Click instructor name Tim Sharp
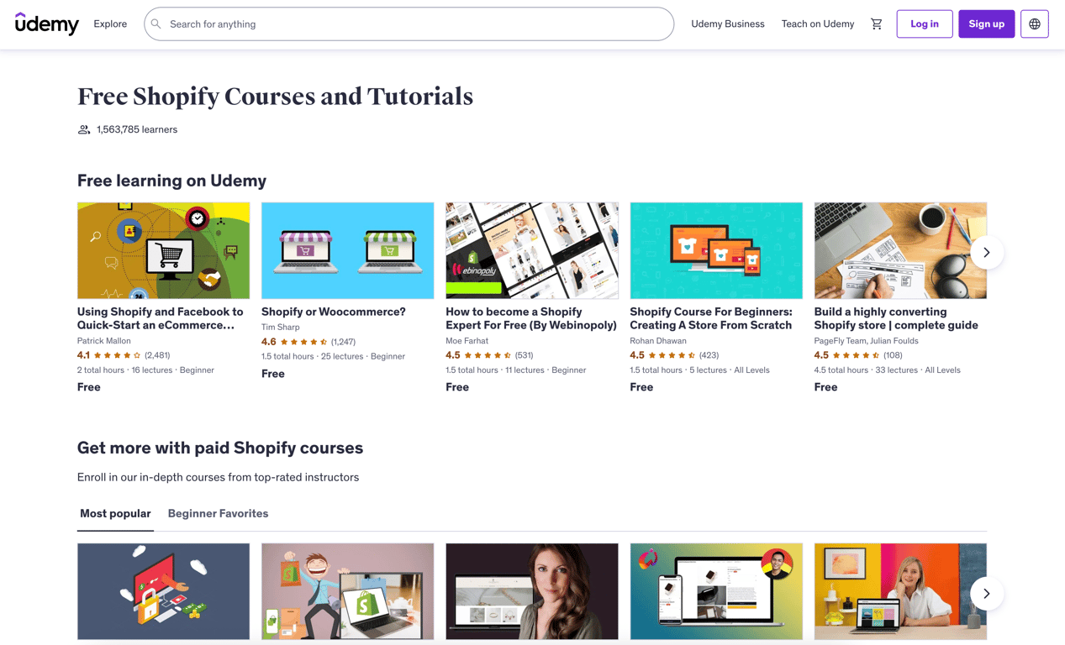Image resolution: width=1065 pixels, height=645 pixels. point(281,328)
